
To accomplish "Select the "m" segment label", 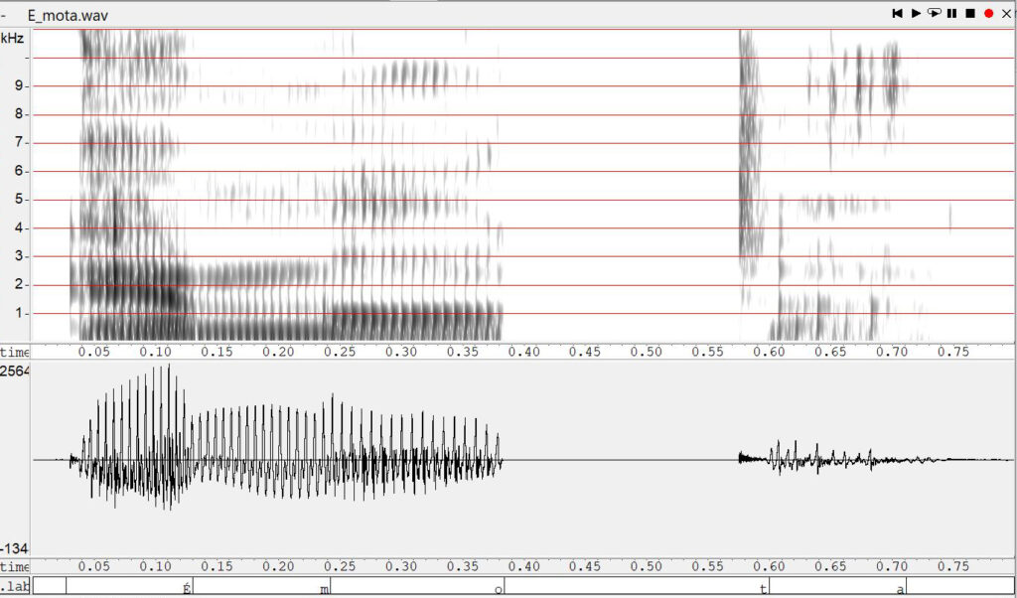I will coord(324,588).
